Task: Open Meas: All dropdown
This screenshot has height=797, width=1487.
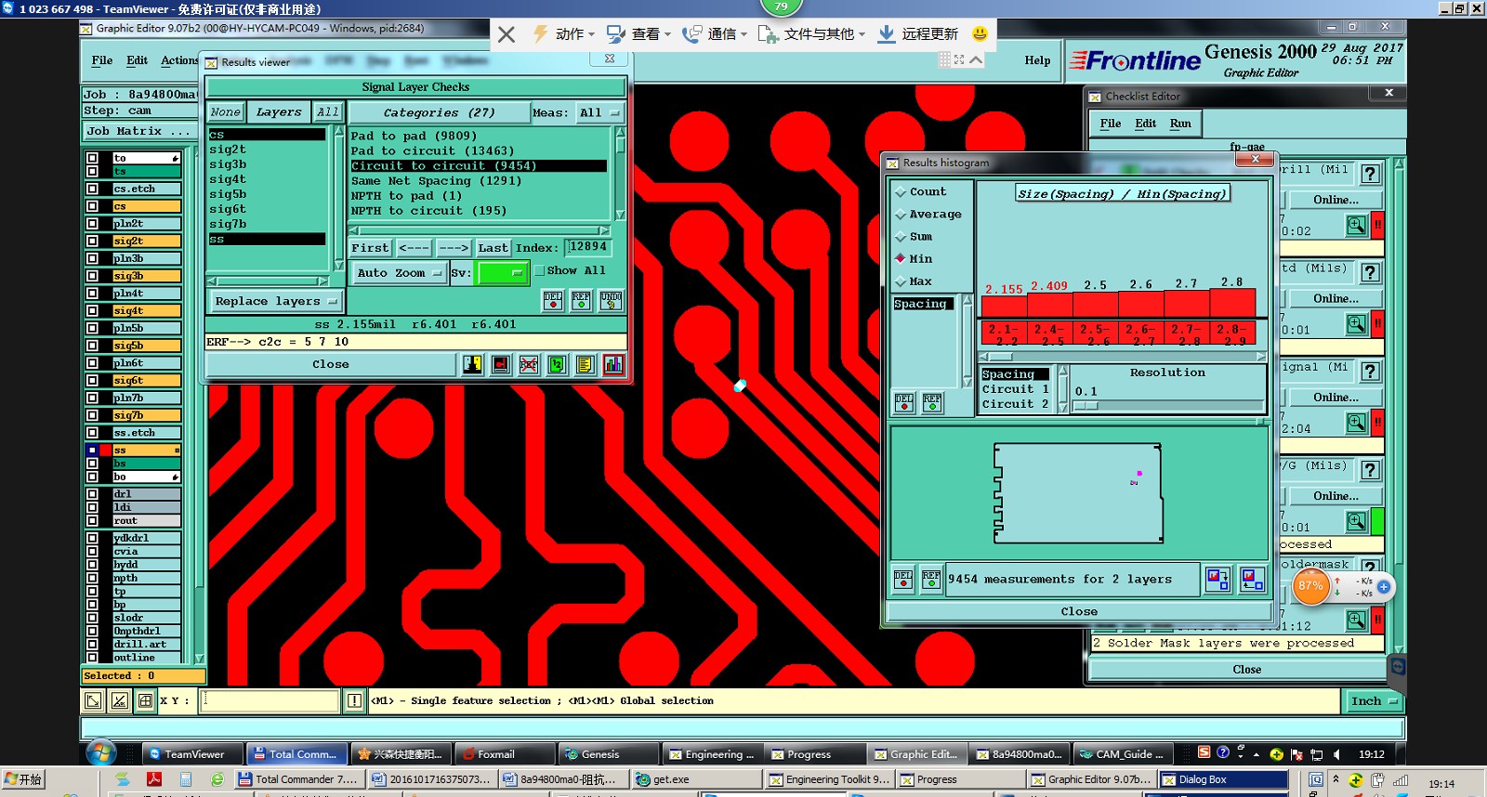Action: [599, 112]
